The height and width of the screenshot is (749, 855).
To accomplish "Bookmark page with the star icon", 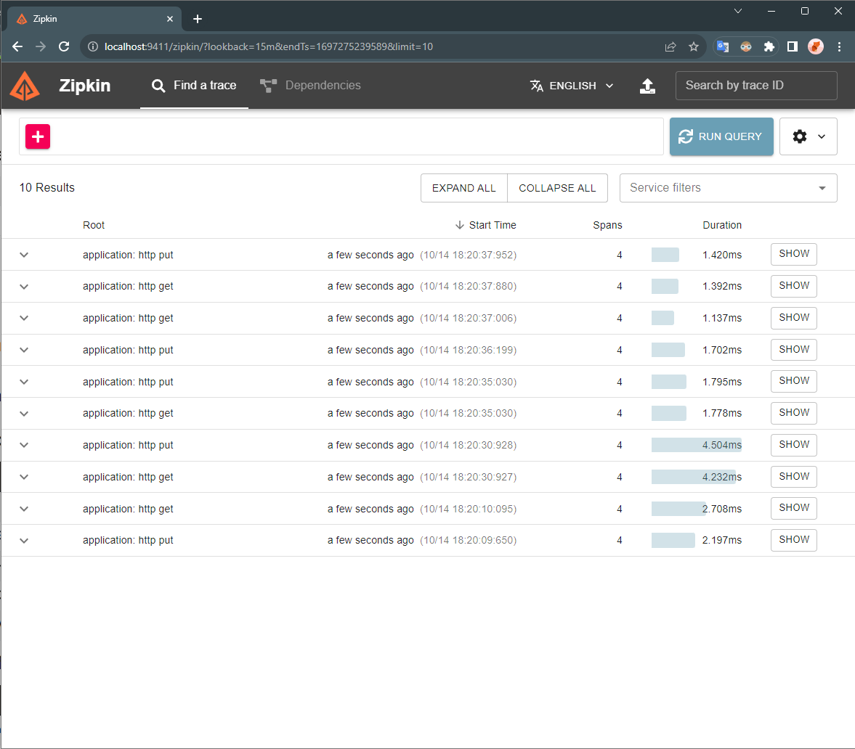I will (693, 47).
